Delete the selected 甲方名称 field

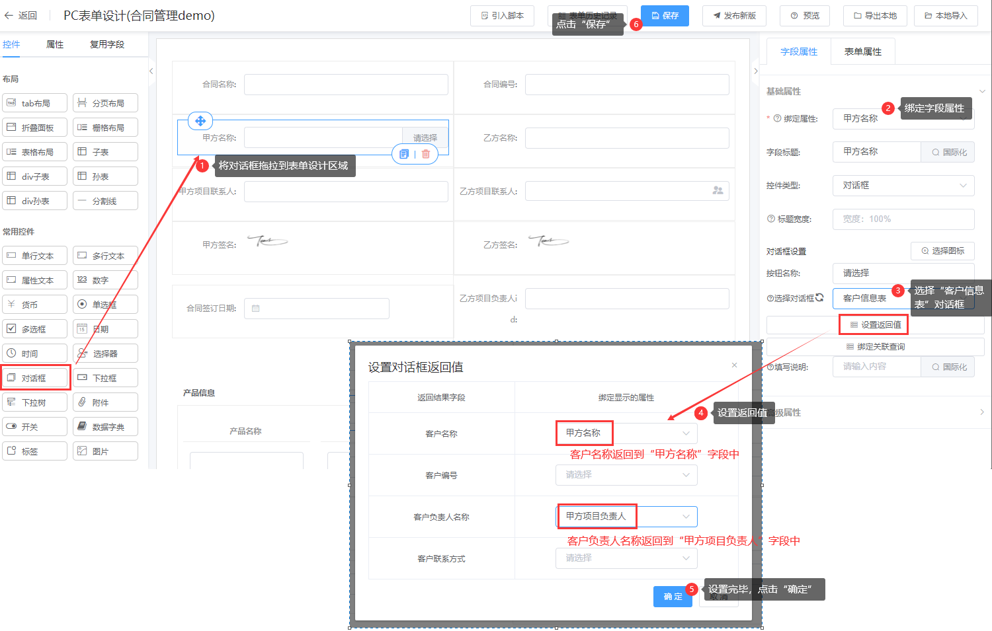point(426,154)
